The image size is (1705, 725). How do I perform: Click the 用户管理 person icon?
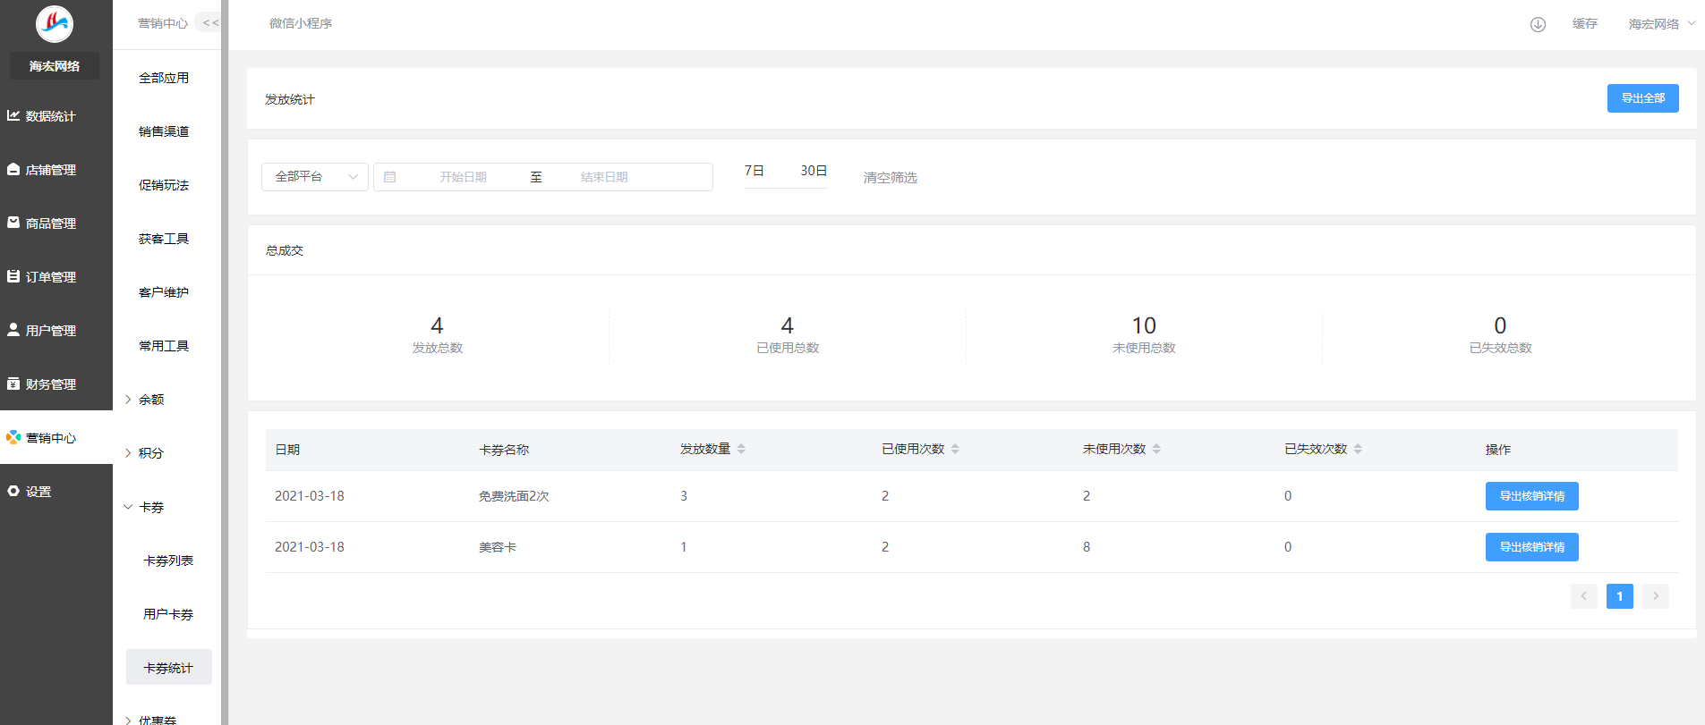(x=13, y=330)
